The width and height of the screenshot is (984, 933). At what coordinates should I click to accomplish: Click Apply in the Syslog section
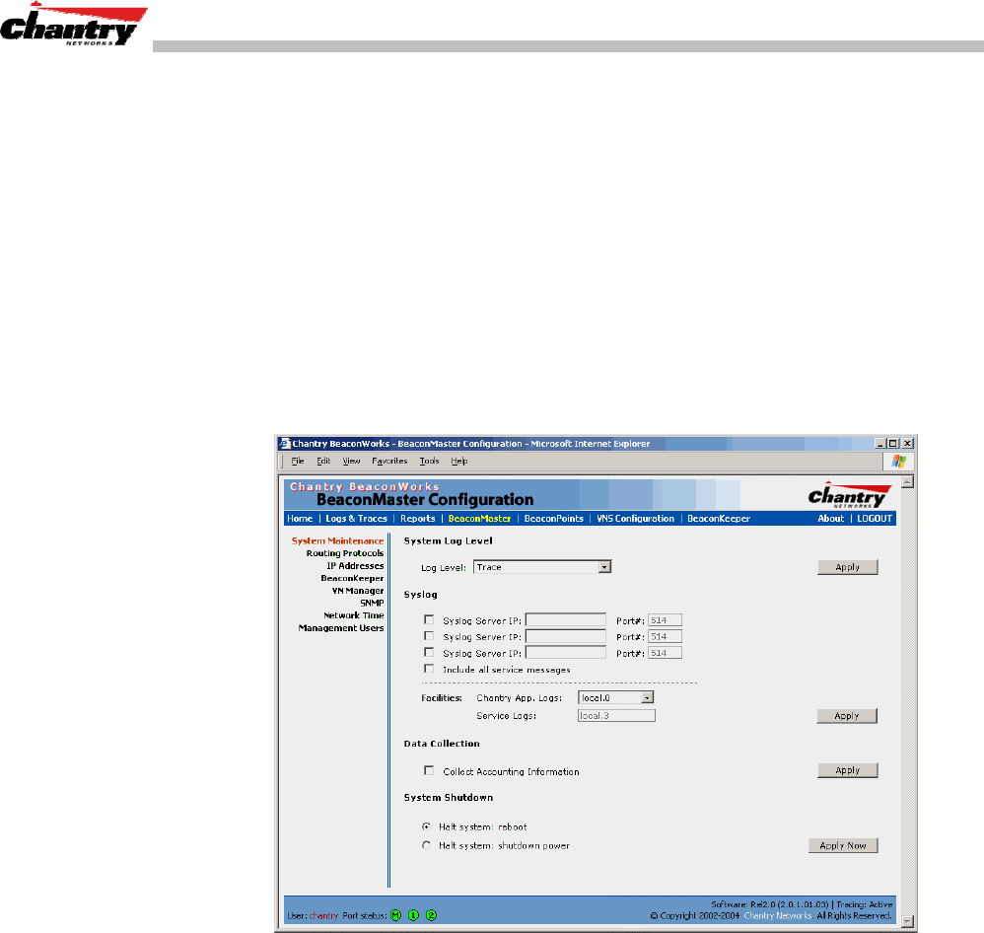coord(847,716)
